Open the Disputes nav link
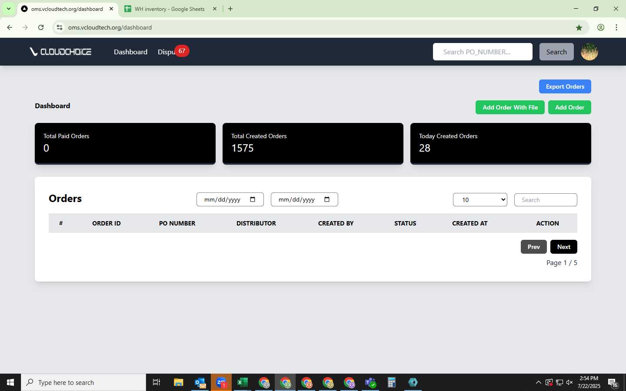The image size is (626, 391). [x=166, y=52]
